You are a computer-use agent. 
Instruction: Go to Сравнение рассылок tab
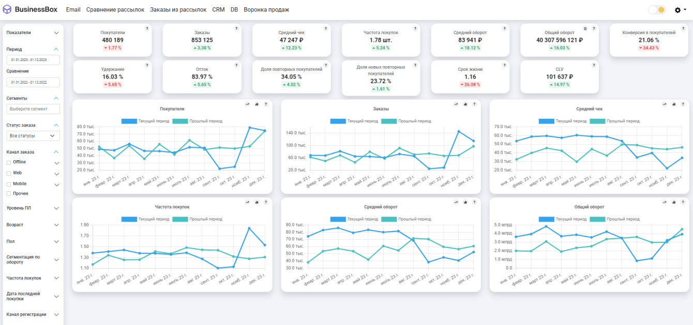[x=115, y=10]
